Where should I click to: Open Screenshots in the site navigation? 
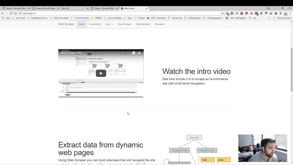point(95,24)
